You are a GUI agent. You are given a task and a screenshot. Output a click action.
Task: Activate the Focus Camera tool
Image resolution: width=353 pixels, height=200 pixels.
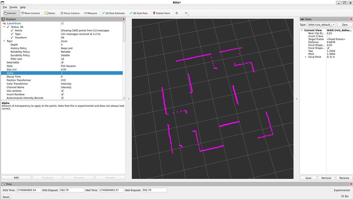click(x=70, y=13)
